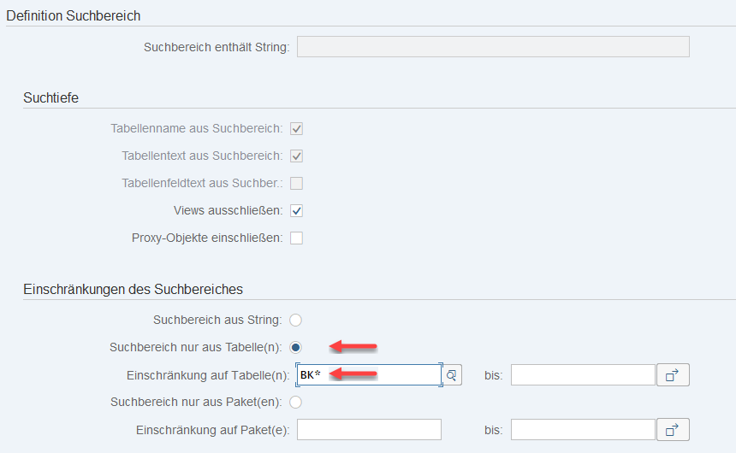Select Suchbereich aus String radio button

pyautogui.click(x=296, y=321)
